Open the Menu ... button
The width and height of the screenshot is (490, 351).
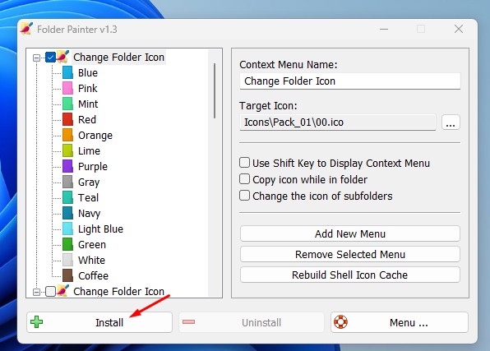point(400,322)
